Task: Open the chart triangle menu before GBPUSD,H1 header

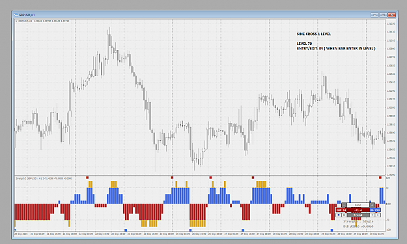Action: (16, 21)
